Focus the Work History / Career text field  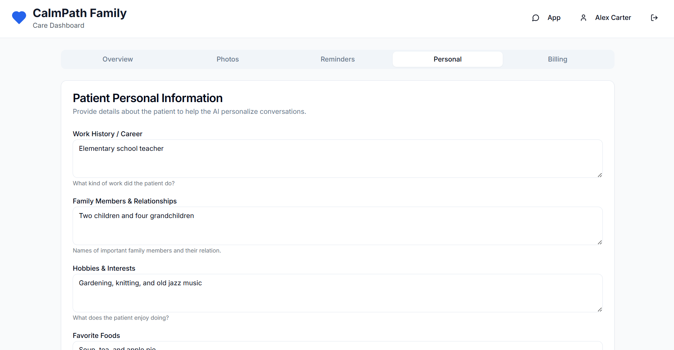(337, 159)
